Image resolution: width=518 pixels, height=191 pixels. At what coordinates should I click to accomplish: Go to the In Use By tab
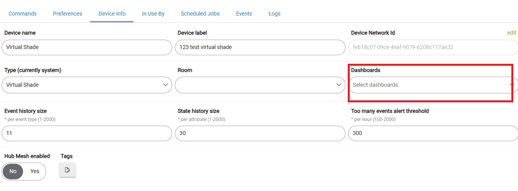[153, 14]
